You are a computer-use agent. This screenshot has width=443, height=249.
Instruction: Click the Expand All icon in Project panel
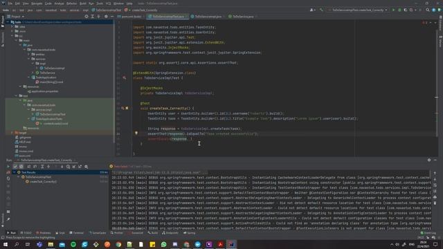point(92,17)
